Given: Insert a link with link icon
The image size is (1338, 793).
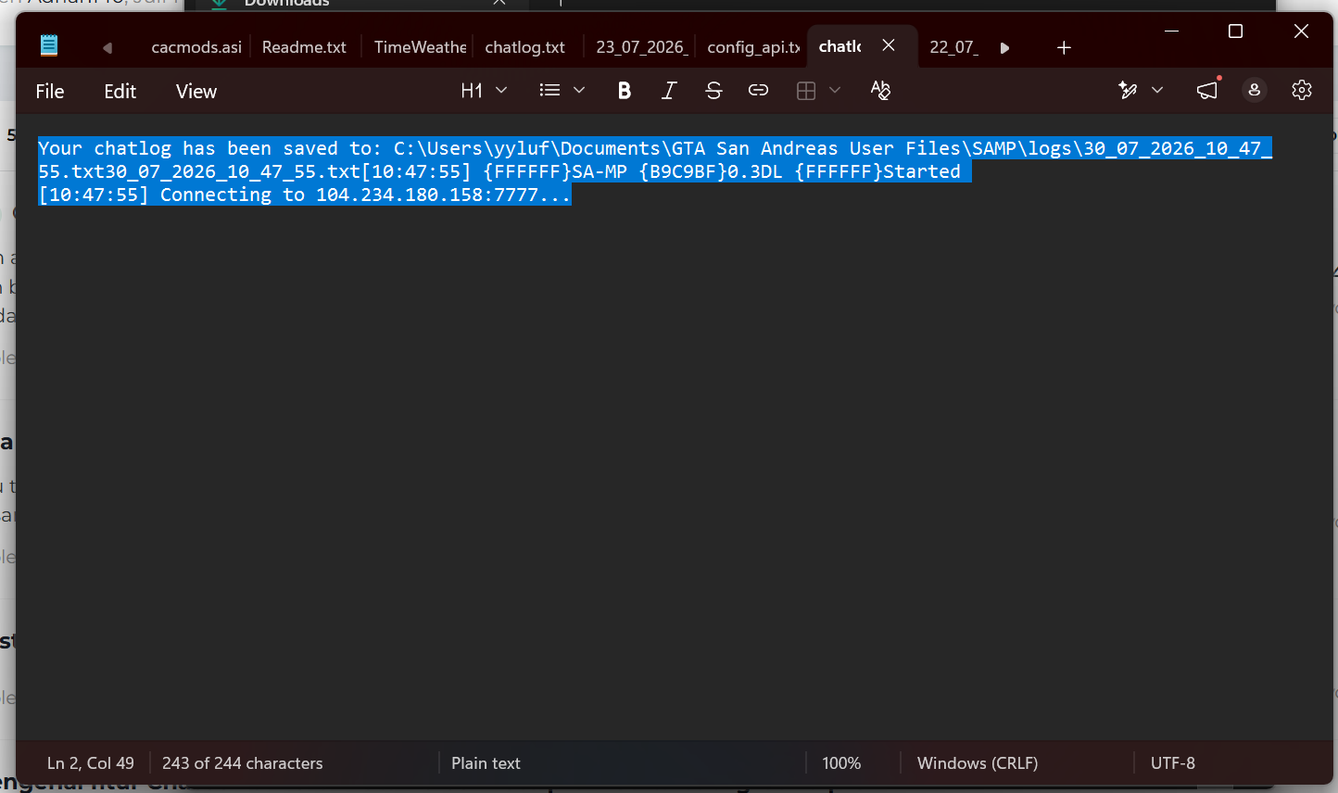Looking at the screenshot, I should (x=758, y=90).
